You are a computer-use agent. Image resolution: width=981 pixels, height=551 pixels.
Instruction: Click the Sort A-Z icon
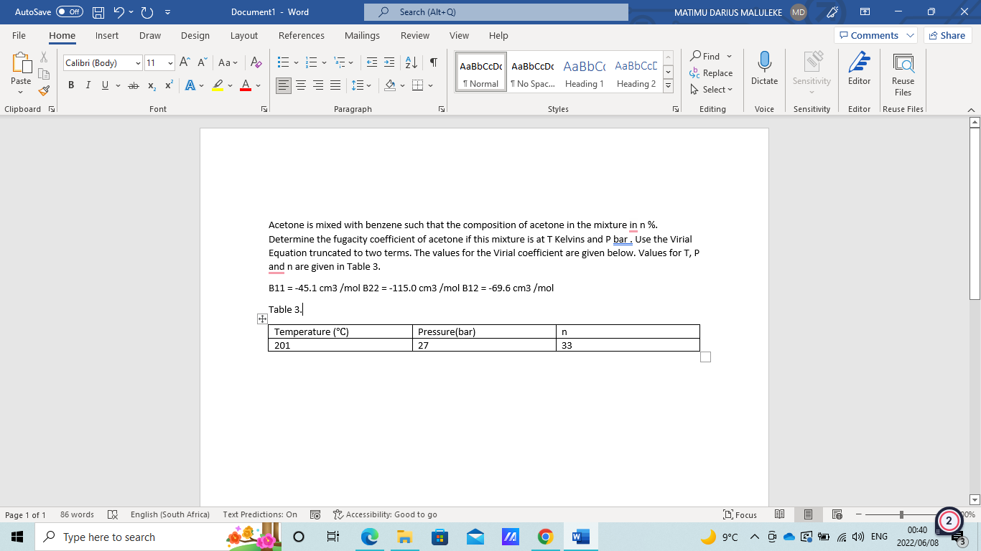412,63
